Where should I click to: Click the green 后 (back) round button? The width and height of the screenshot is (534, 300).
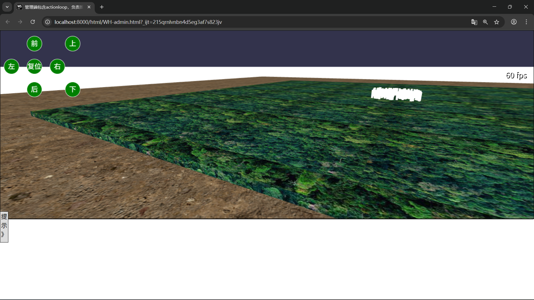[34, 89]
